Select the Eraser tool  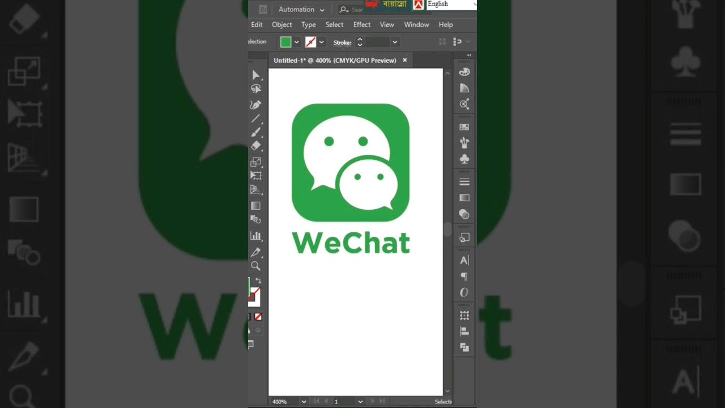(x=256, y=146)
